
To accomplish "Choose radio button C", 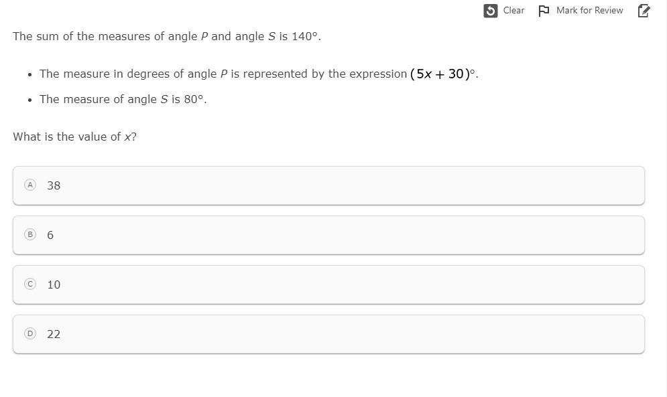I will (29, 284).
